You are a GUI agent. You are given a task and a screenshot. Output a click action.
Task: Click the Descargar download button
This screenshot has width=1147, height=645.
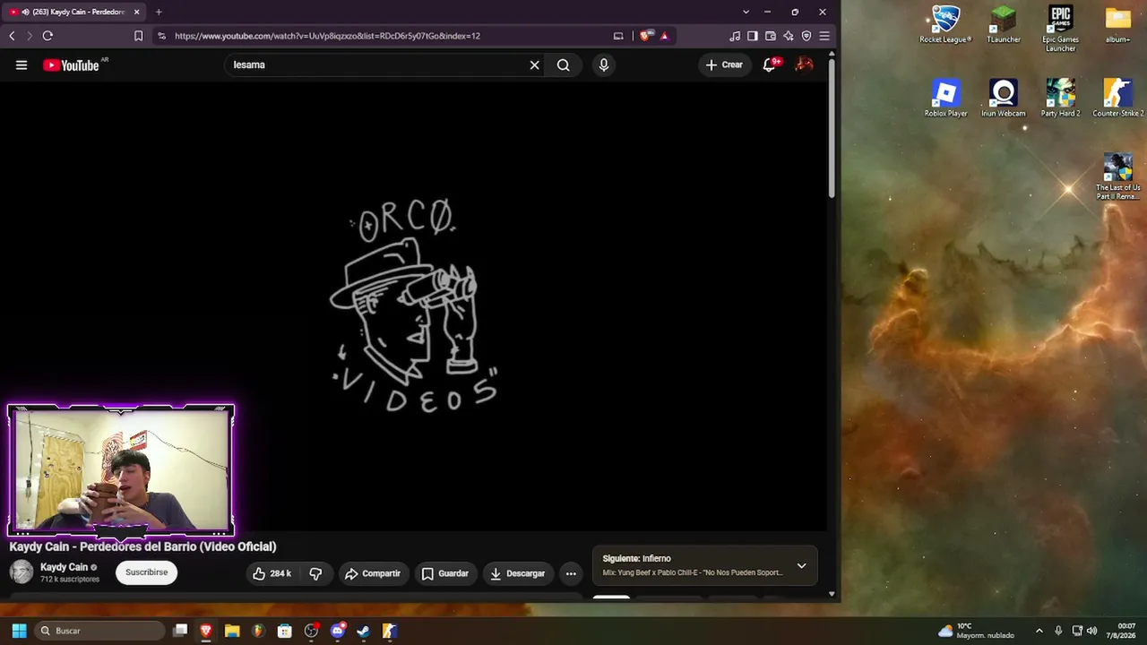(x=518, y=573)
